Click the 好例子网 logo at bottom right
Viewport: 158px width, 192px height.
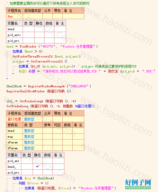[x=138, y=184]
